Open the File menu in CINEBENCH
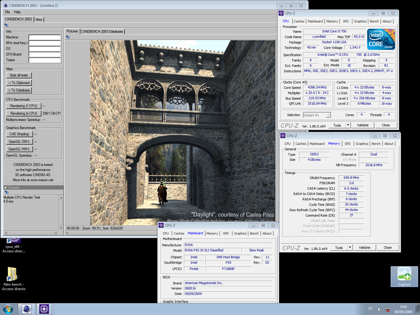420x315 pixels. 7,12
